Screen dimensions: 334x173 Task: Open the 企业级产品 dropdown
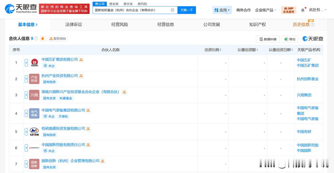266,10
